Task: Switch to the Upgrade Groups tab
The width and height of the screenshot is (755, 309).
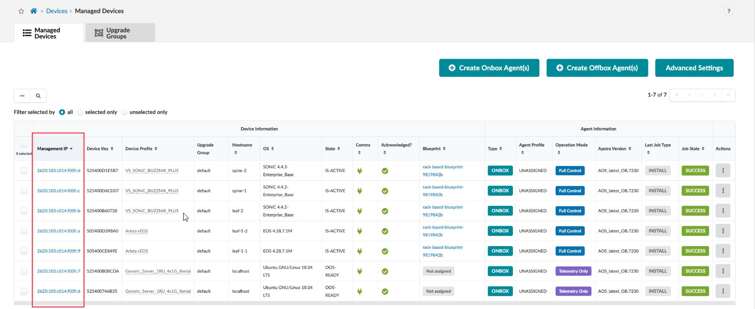Action: pos(120,33)
